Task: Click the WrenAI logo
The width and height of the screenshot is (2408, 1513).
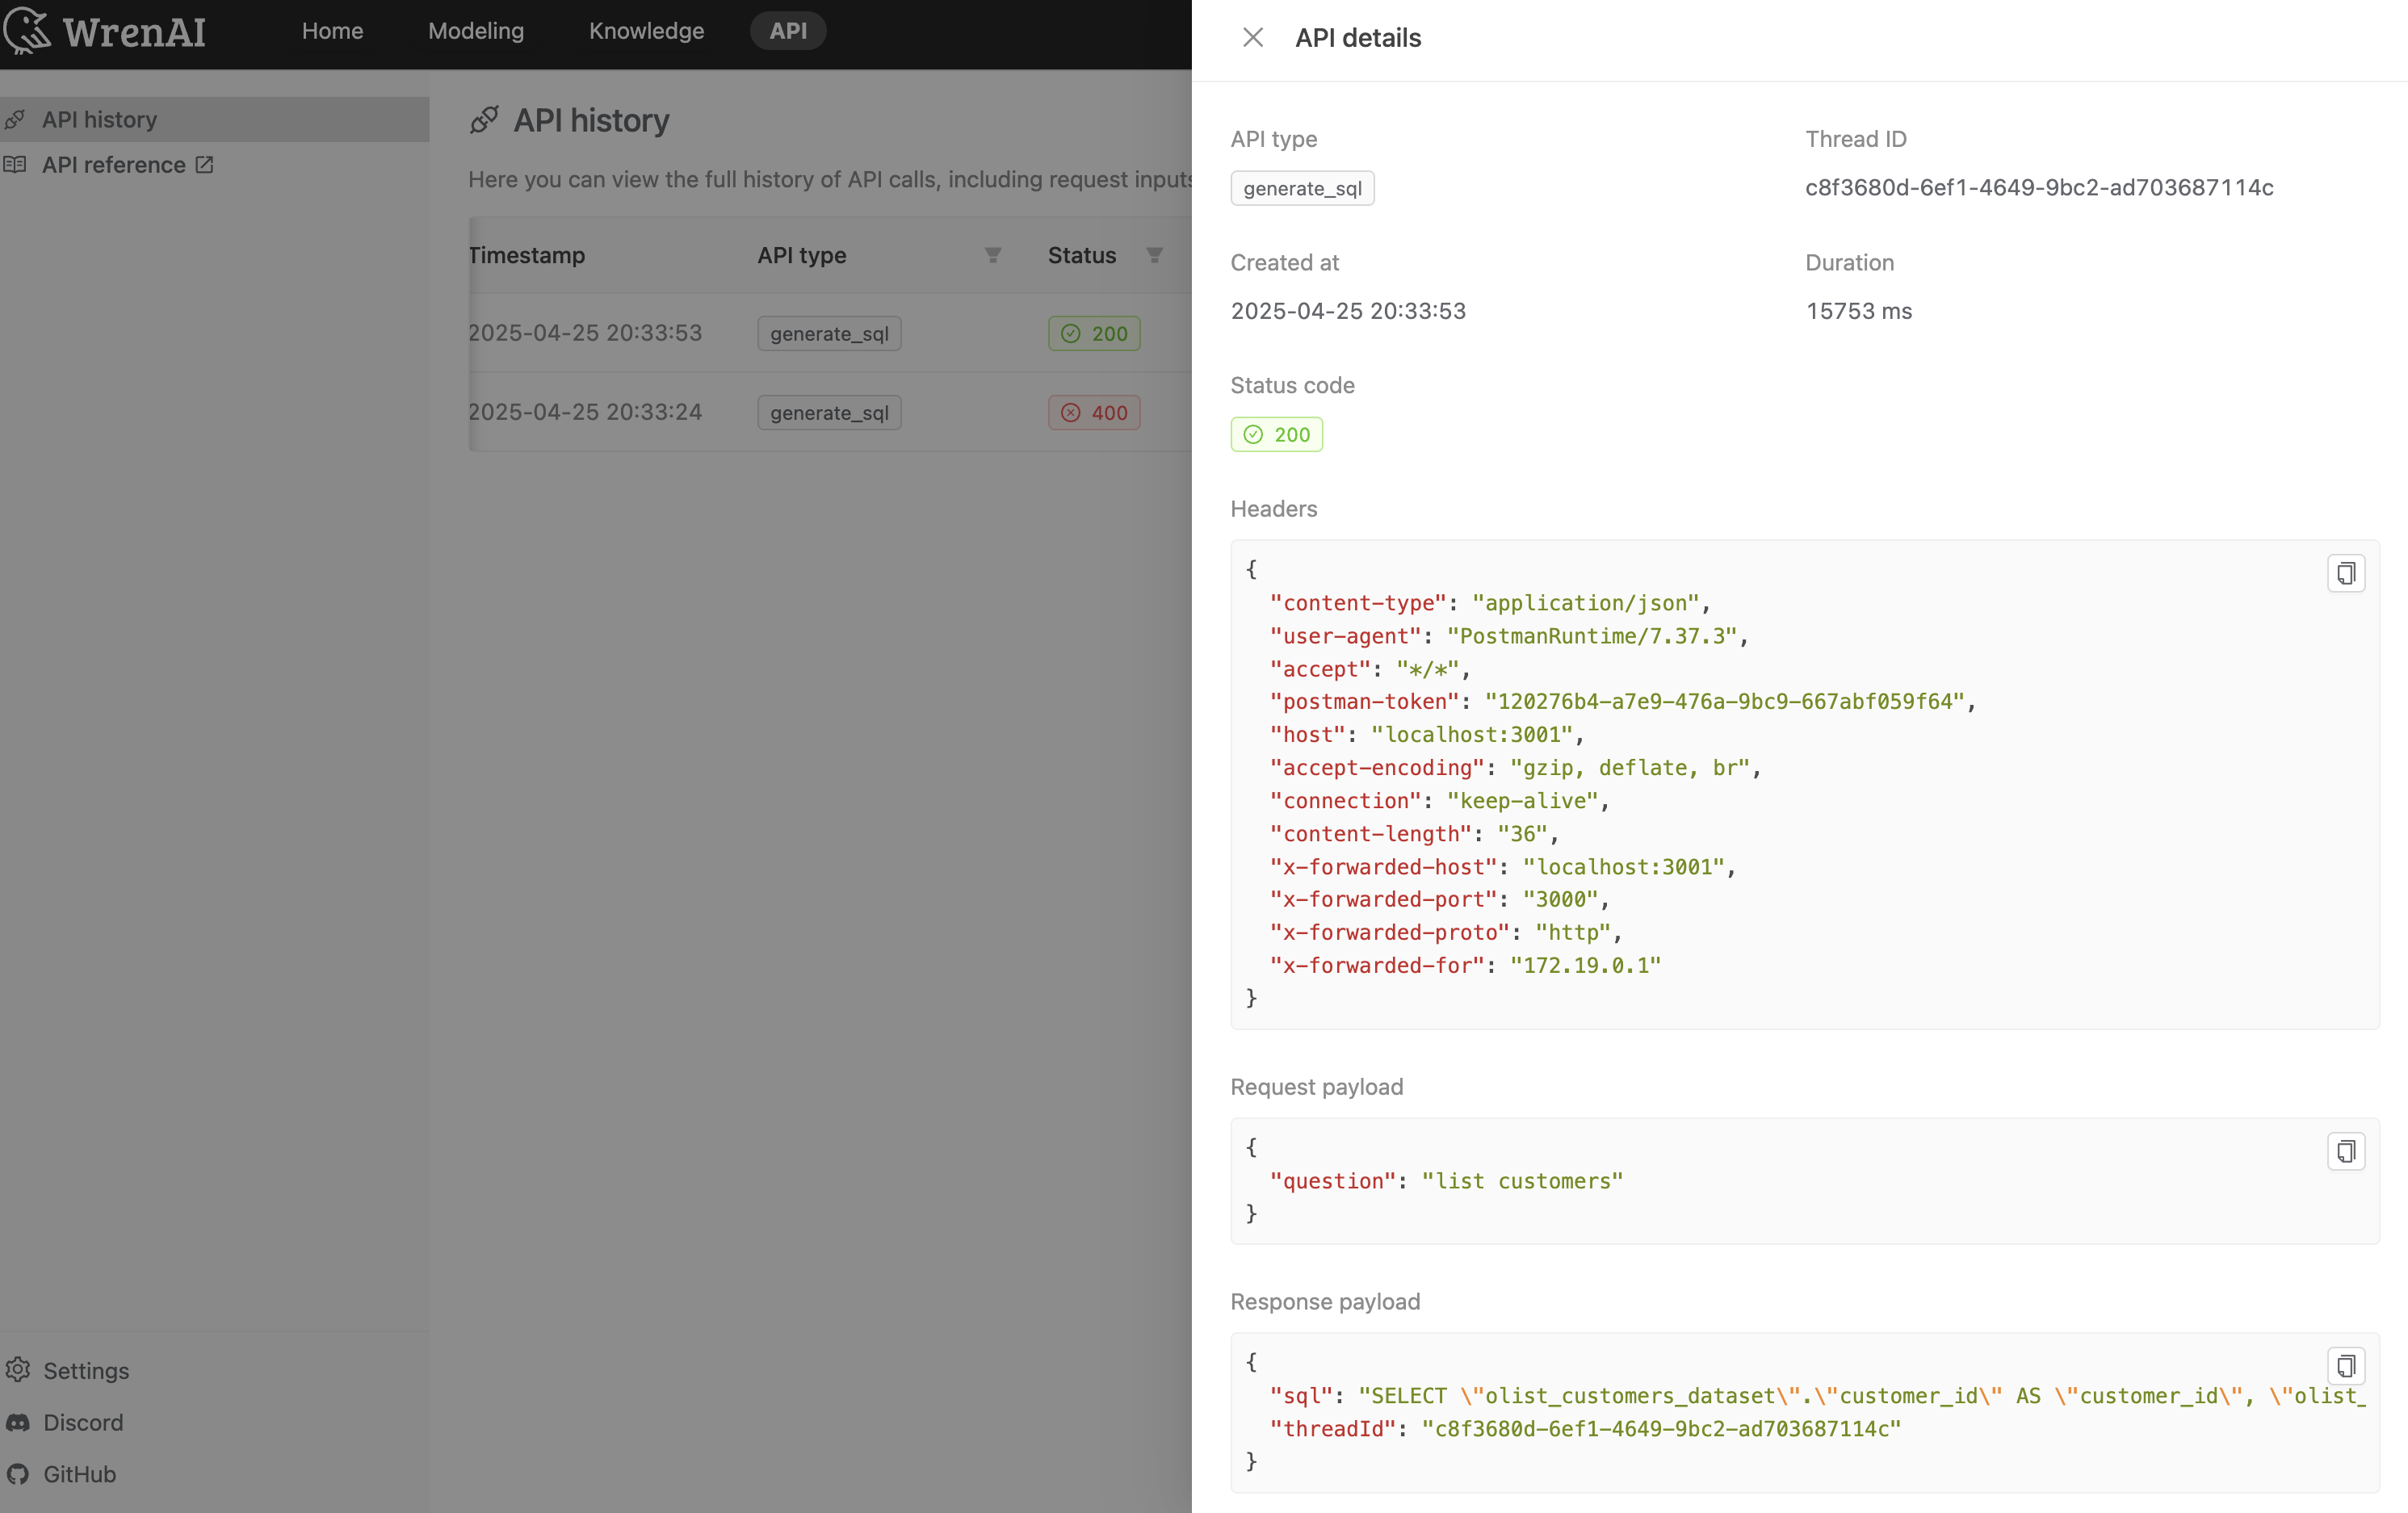Action: click(104, 31)
